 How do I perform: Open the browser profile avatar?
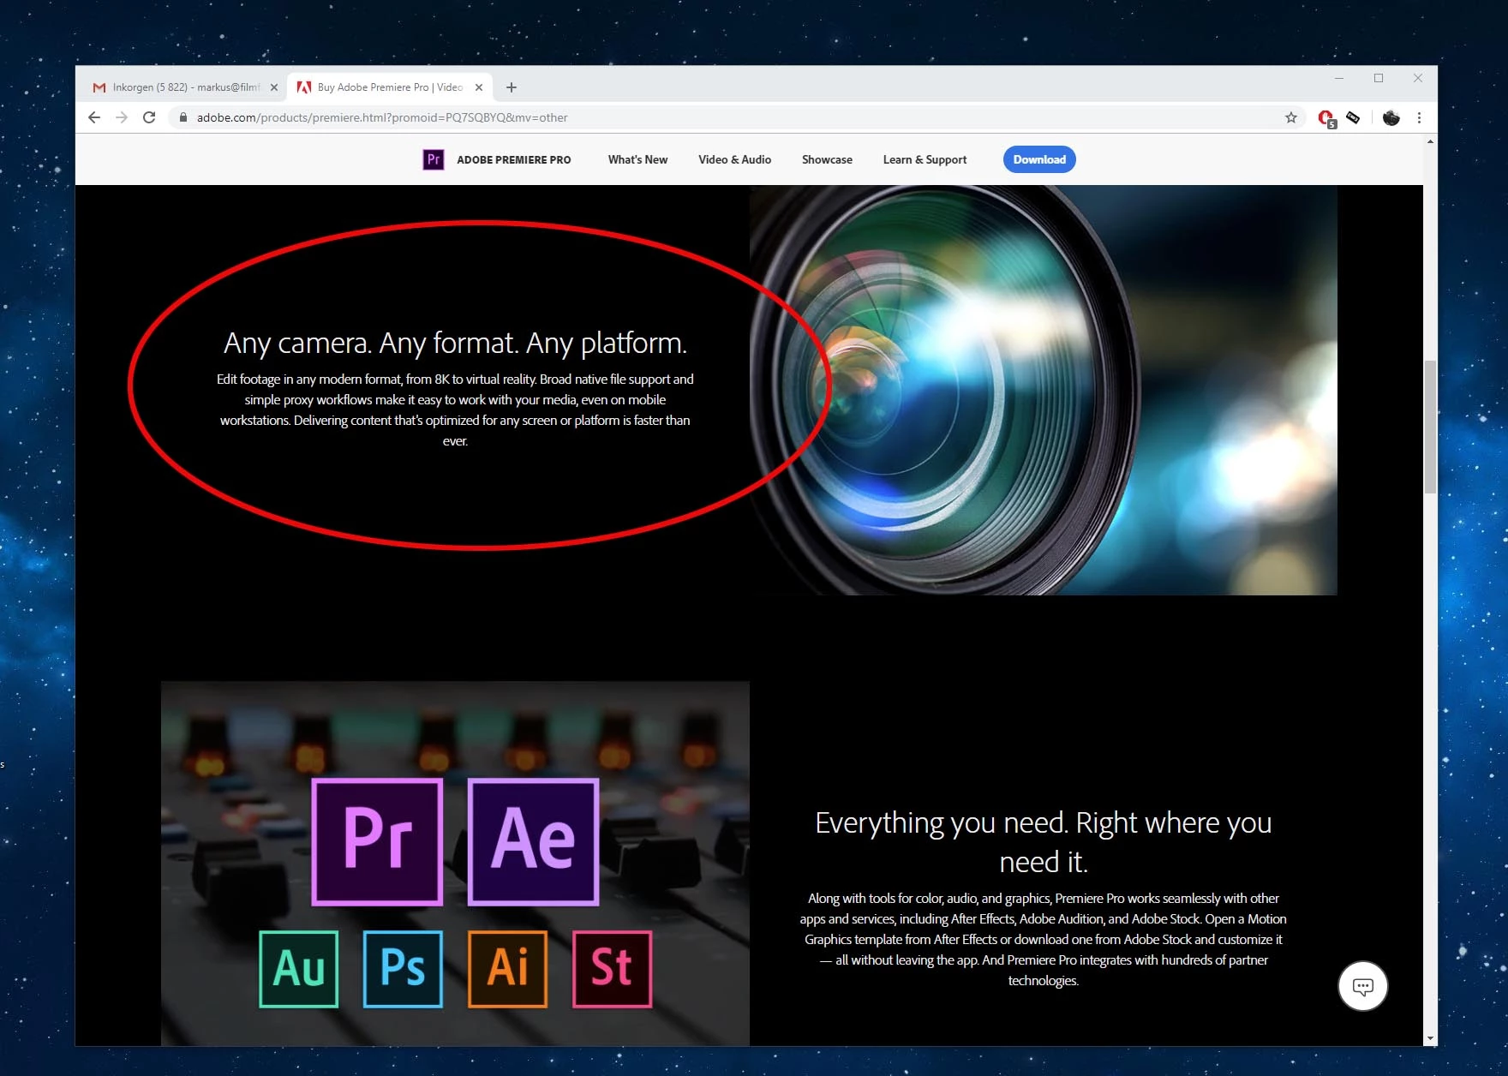1391,117
